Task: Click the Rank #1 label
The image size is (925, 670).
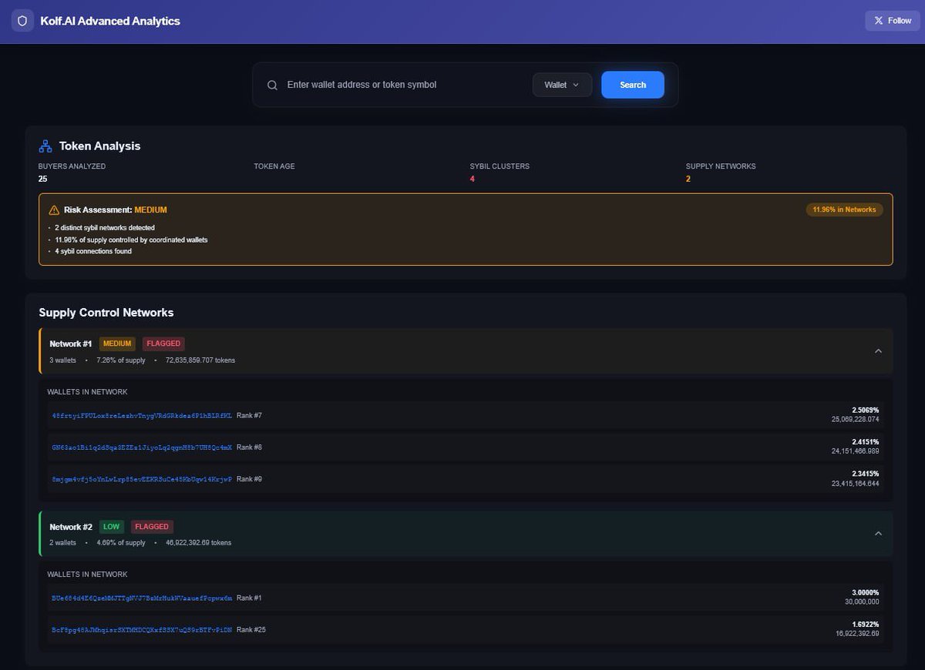Action: coord(249,598)
